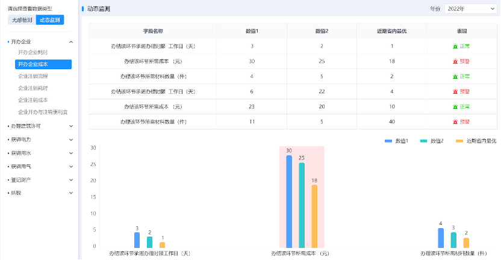Open the 企业注销流程 menu item

click(x=33, y=76)
